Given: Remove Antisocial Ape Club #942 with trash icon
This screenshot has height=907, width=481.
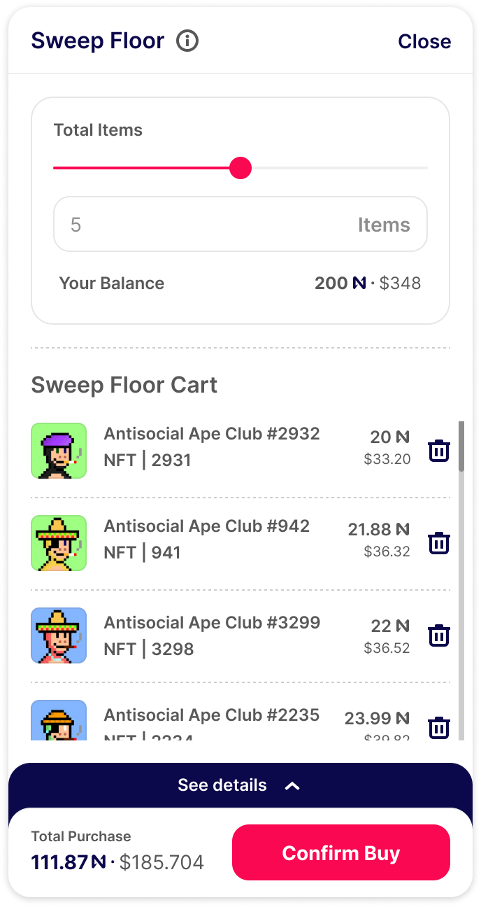Looking at the screenshot, I should coord(439,542).
